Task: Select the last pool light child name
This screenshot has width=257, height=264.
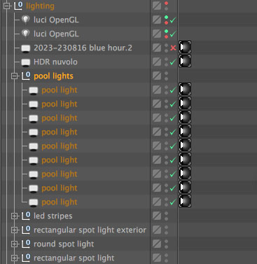Action: coord(60,202)
